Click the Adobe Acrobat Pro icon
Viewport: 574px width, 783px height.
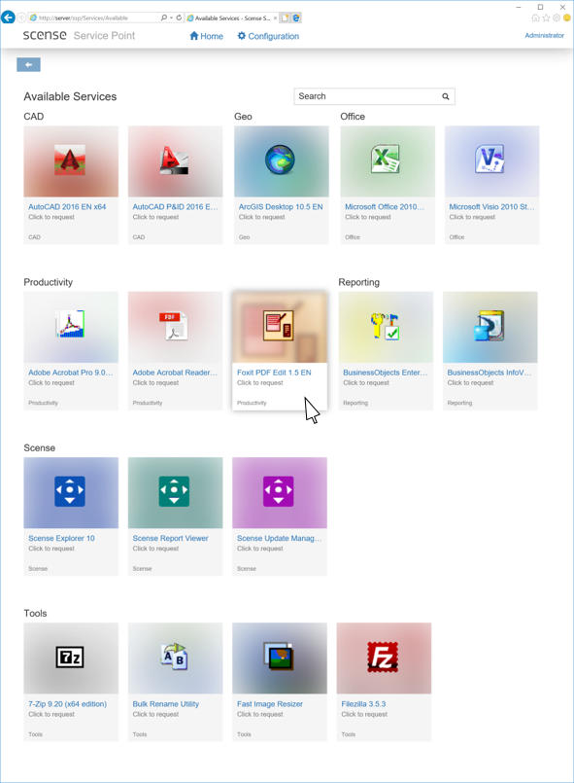coord(70,325)
